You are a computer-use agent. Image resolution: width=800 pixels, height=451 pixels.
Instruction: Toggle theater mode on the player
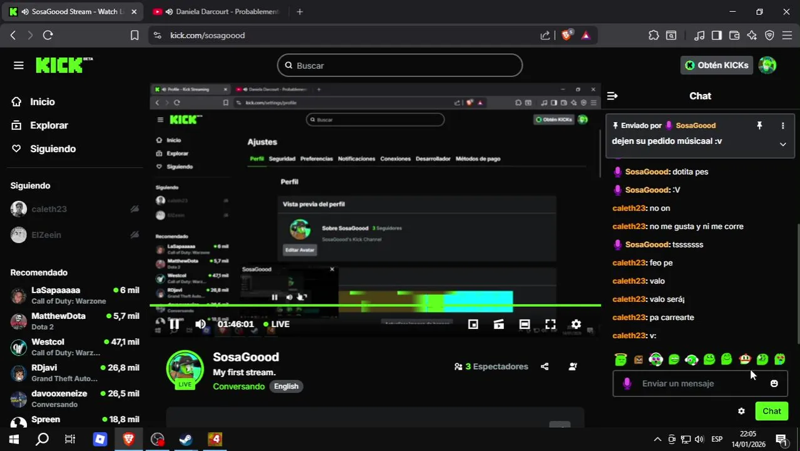click(x=525, y=324)
